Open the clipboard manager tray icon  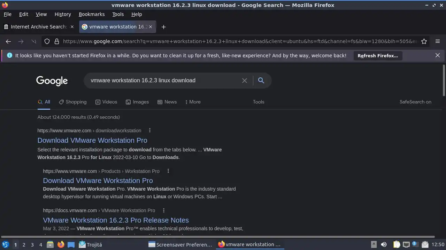click(x=397, y=244)
